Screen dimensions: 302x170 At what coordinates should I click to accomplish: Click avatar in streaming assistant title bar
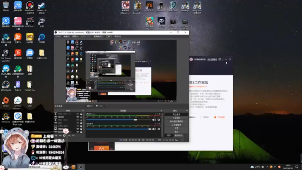pos(191,59)
